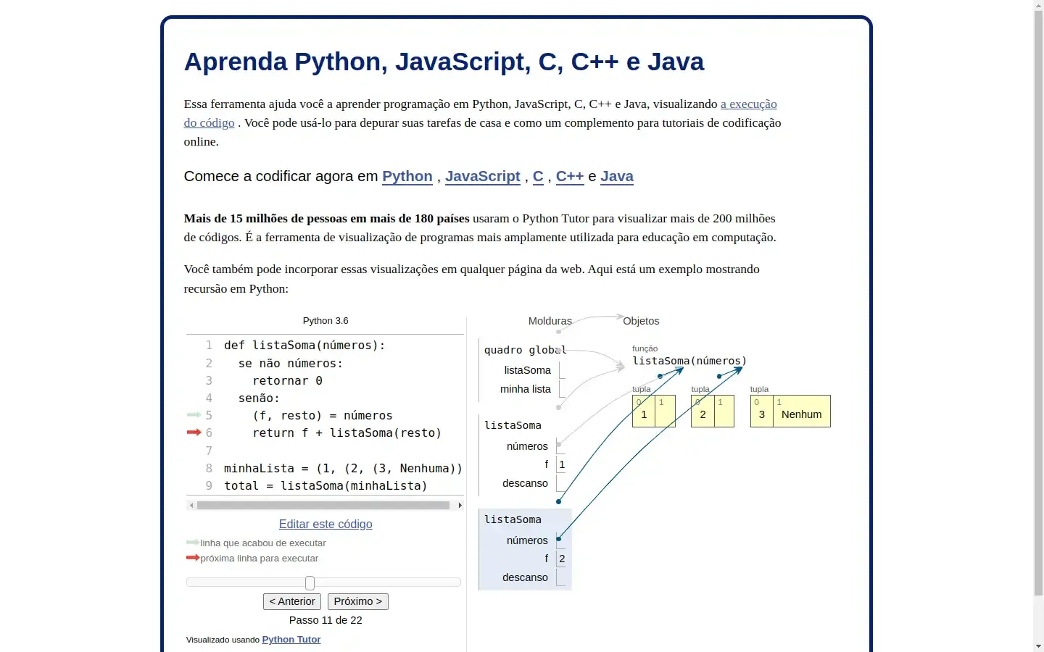Click the tuple cell containing 'Nenhum'

tap(801, 414)
